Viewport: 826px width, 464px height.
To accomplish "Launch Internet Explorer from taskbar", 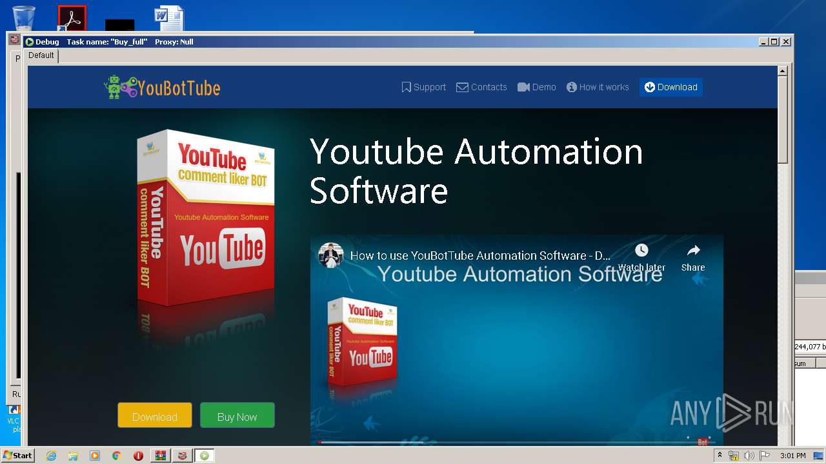I will click(52, 456).
